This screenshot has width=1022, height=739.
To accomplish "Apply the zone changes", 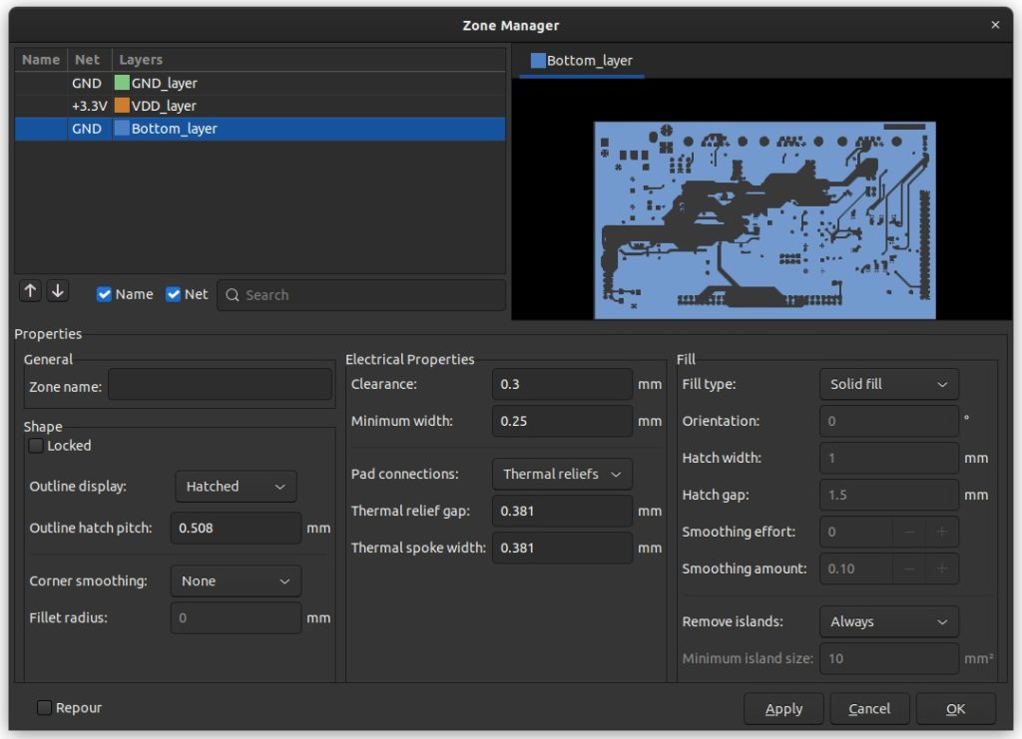I will [x=783, y=708].
